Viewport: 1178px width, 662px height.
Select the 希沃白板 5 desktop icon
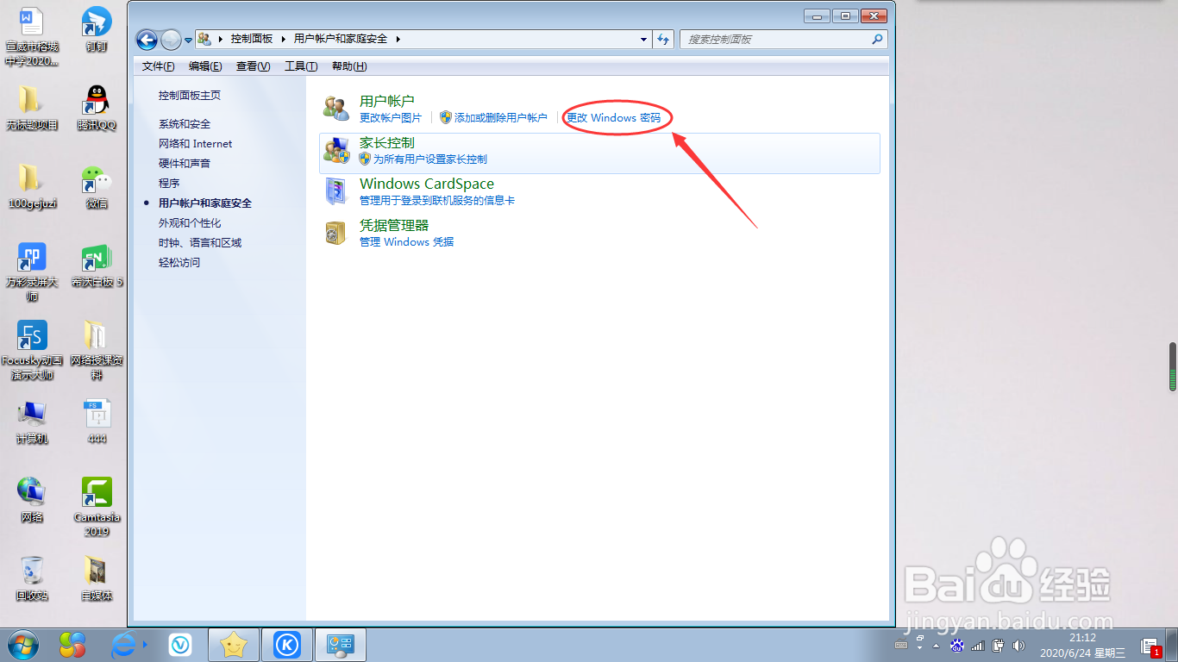click(97, 265)
